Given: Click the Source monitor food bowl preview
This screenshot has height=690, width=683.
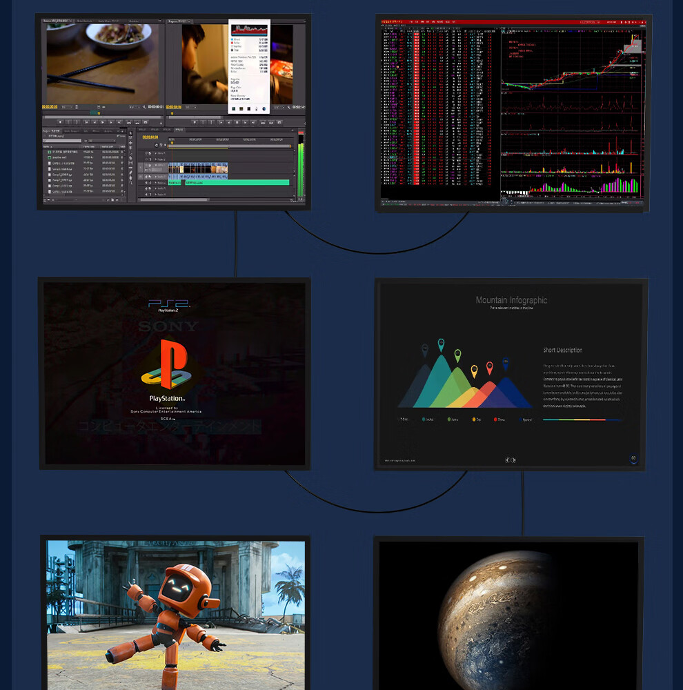Looking at the screenshot, I should [103, 63].
